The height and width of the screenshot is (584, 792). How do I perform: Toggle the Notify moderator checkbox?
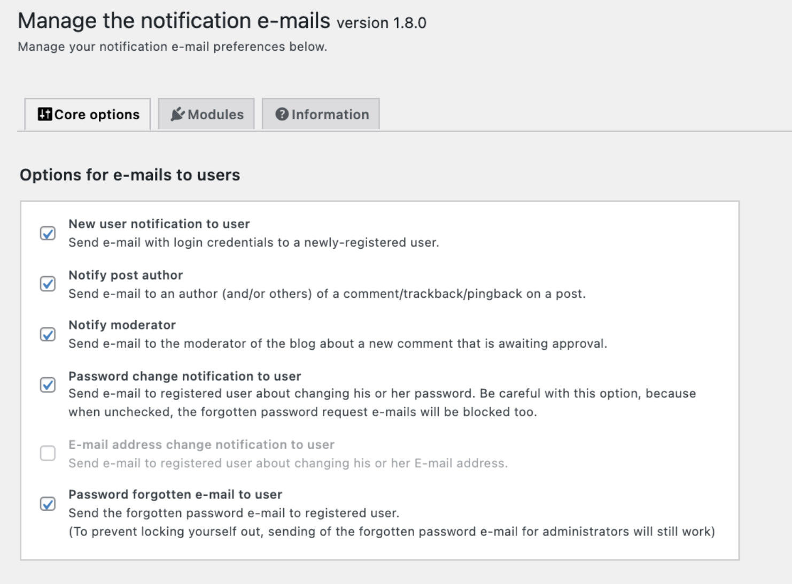pyautogui.click(x=48, y=334)
